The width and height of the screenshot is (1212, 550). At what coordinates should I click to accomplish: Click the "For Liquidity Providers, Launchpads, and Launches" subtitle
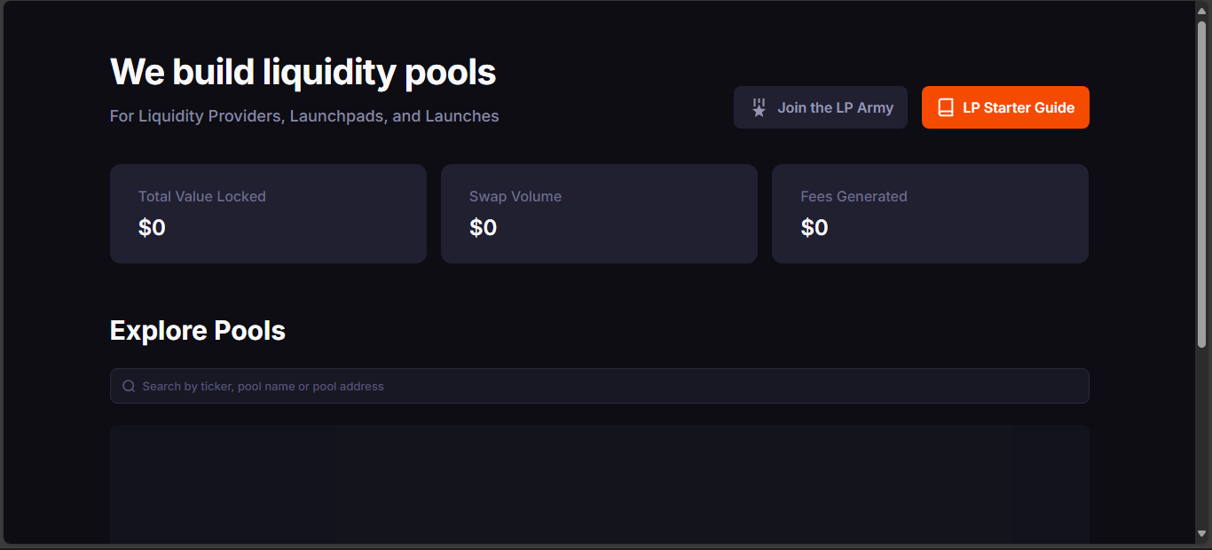pyautogui.click(x=304, y=116)
